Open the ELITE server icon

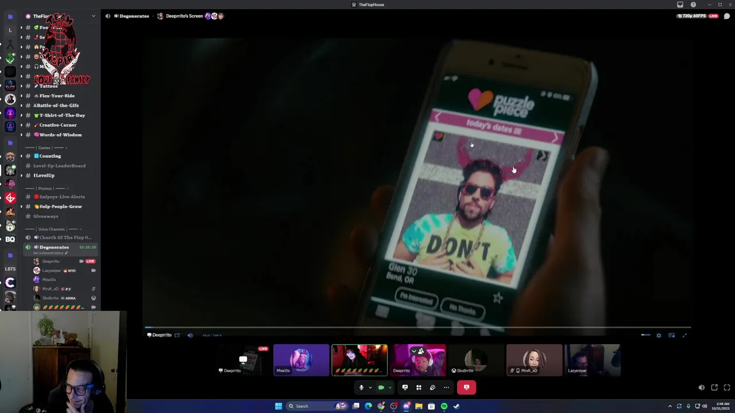coord(10,85)
